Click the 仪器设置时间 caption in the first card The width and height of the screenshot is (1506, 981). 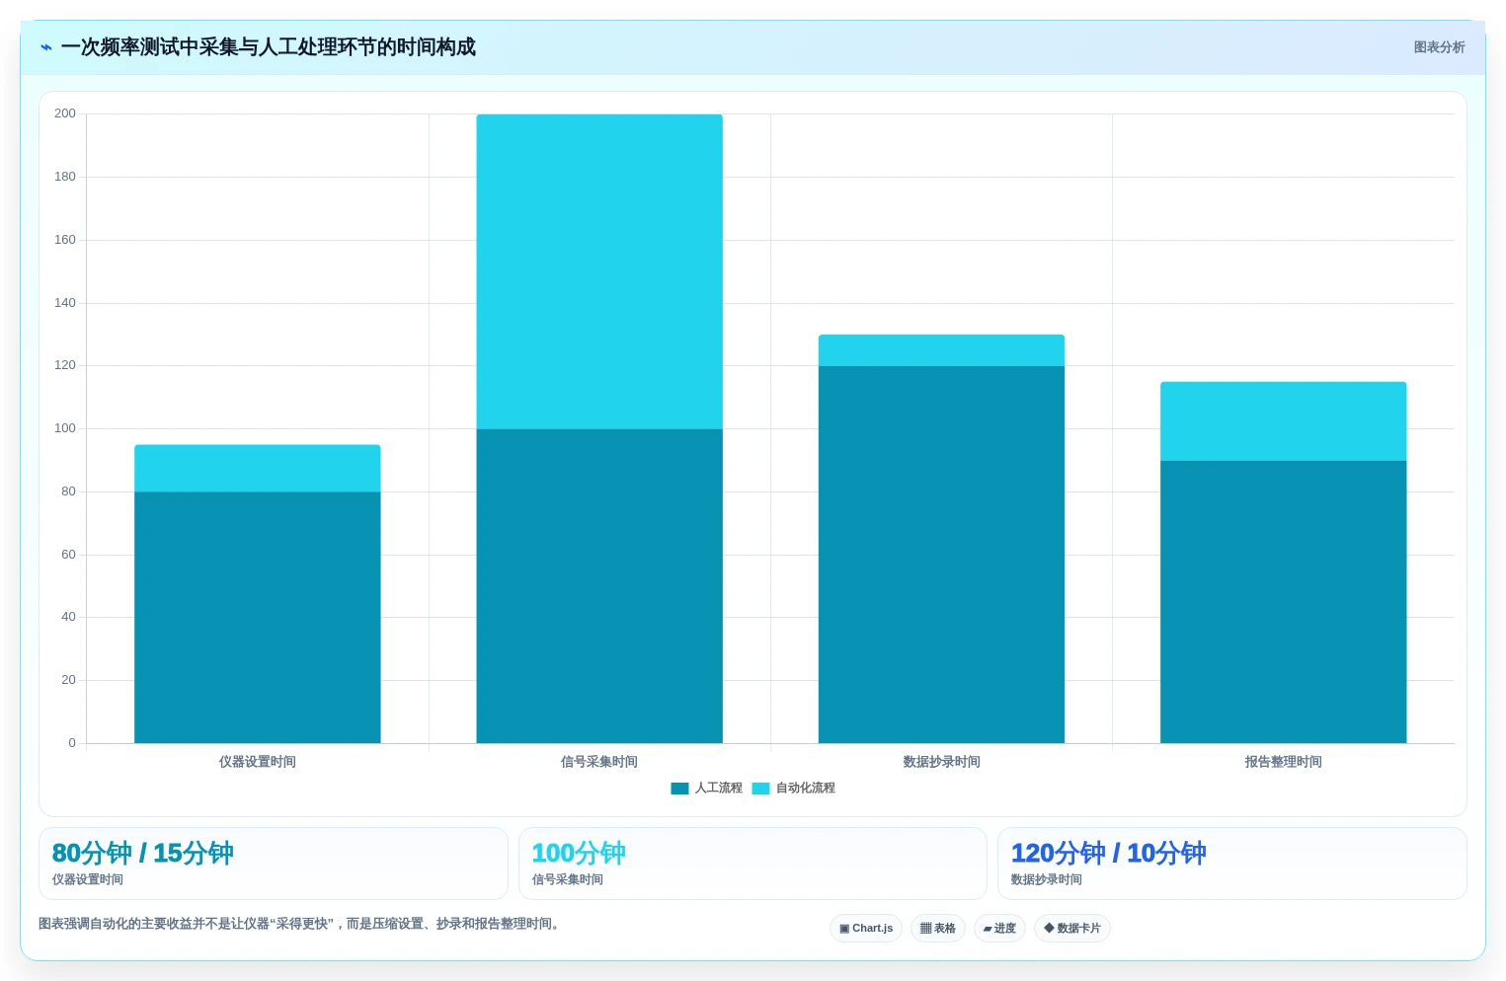pyautogui.click(x=88, y=879)
